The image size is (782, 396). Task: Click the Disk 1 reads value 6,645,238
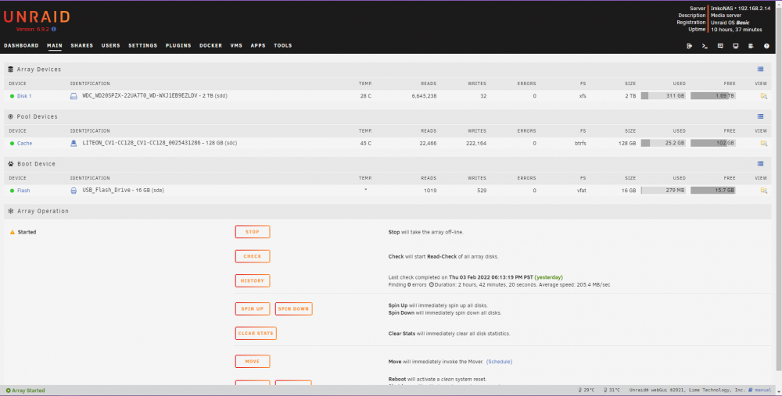(424, 96)
